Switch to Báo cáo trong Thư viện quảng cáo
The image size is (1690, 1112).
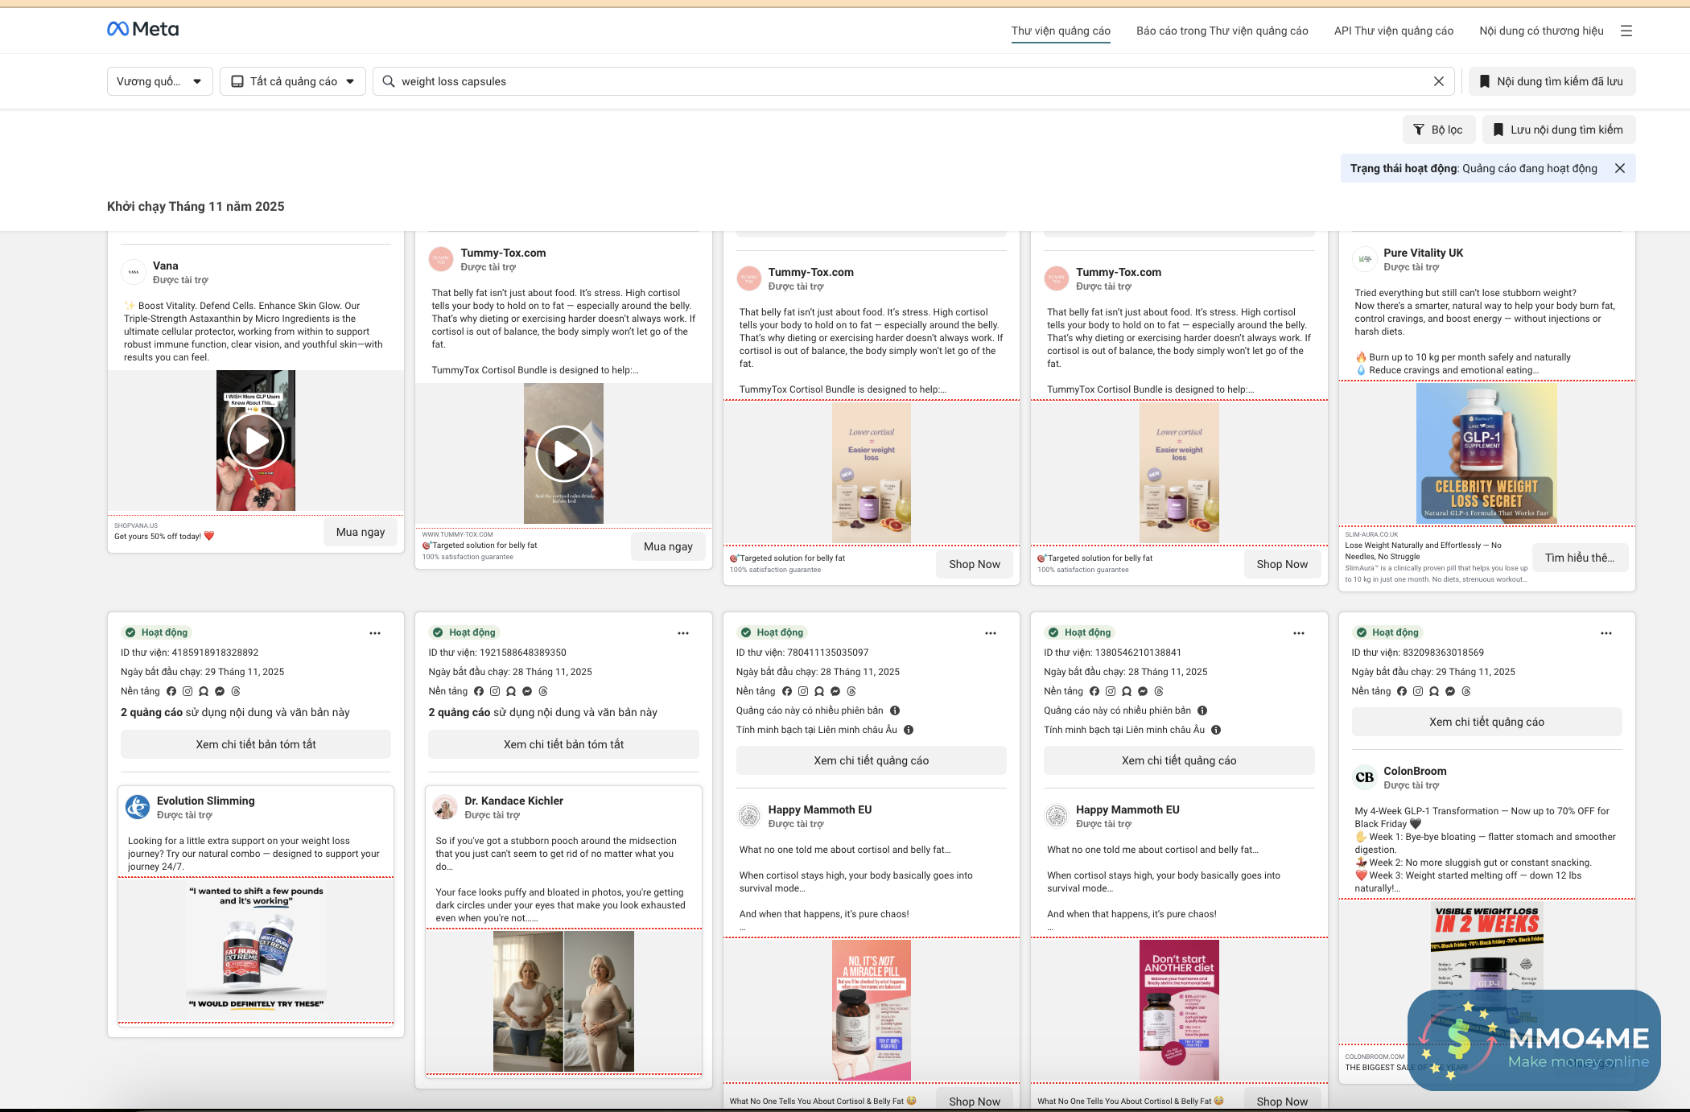click(x=1222, y=31)
